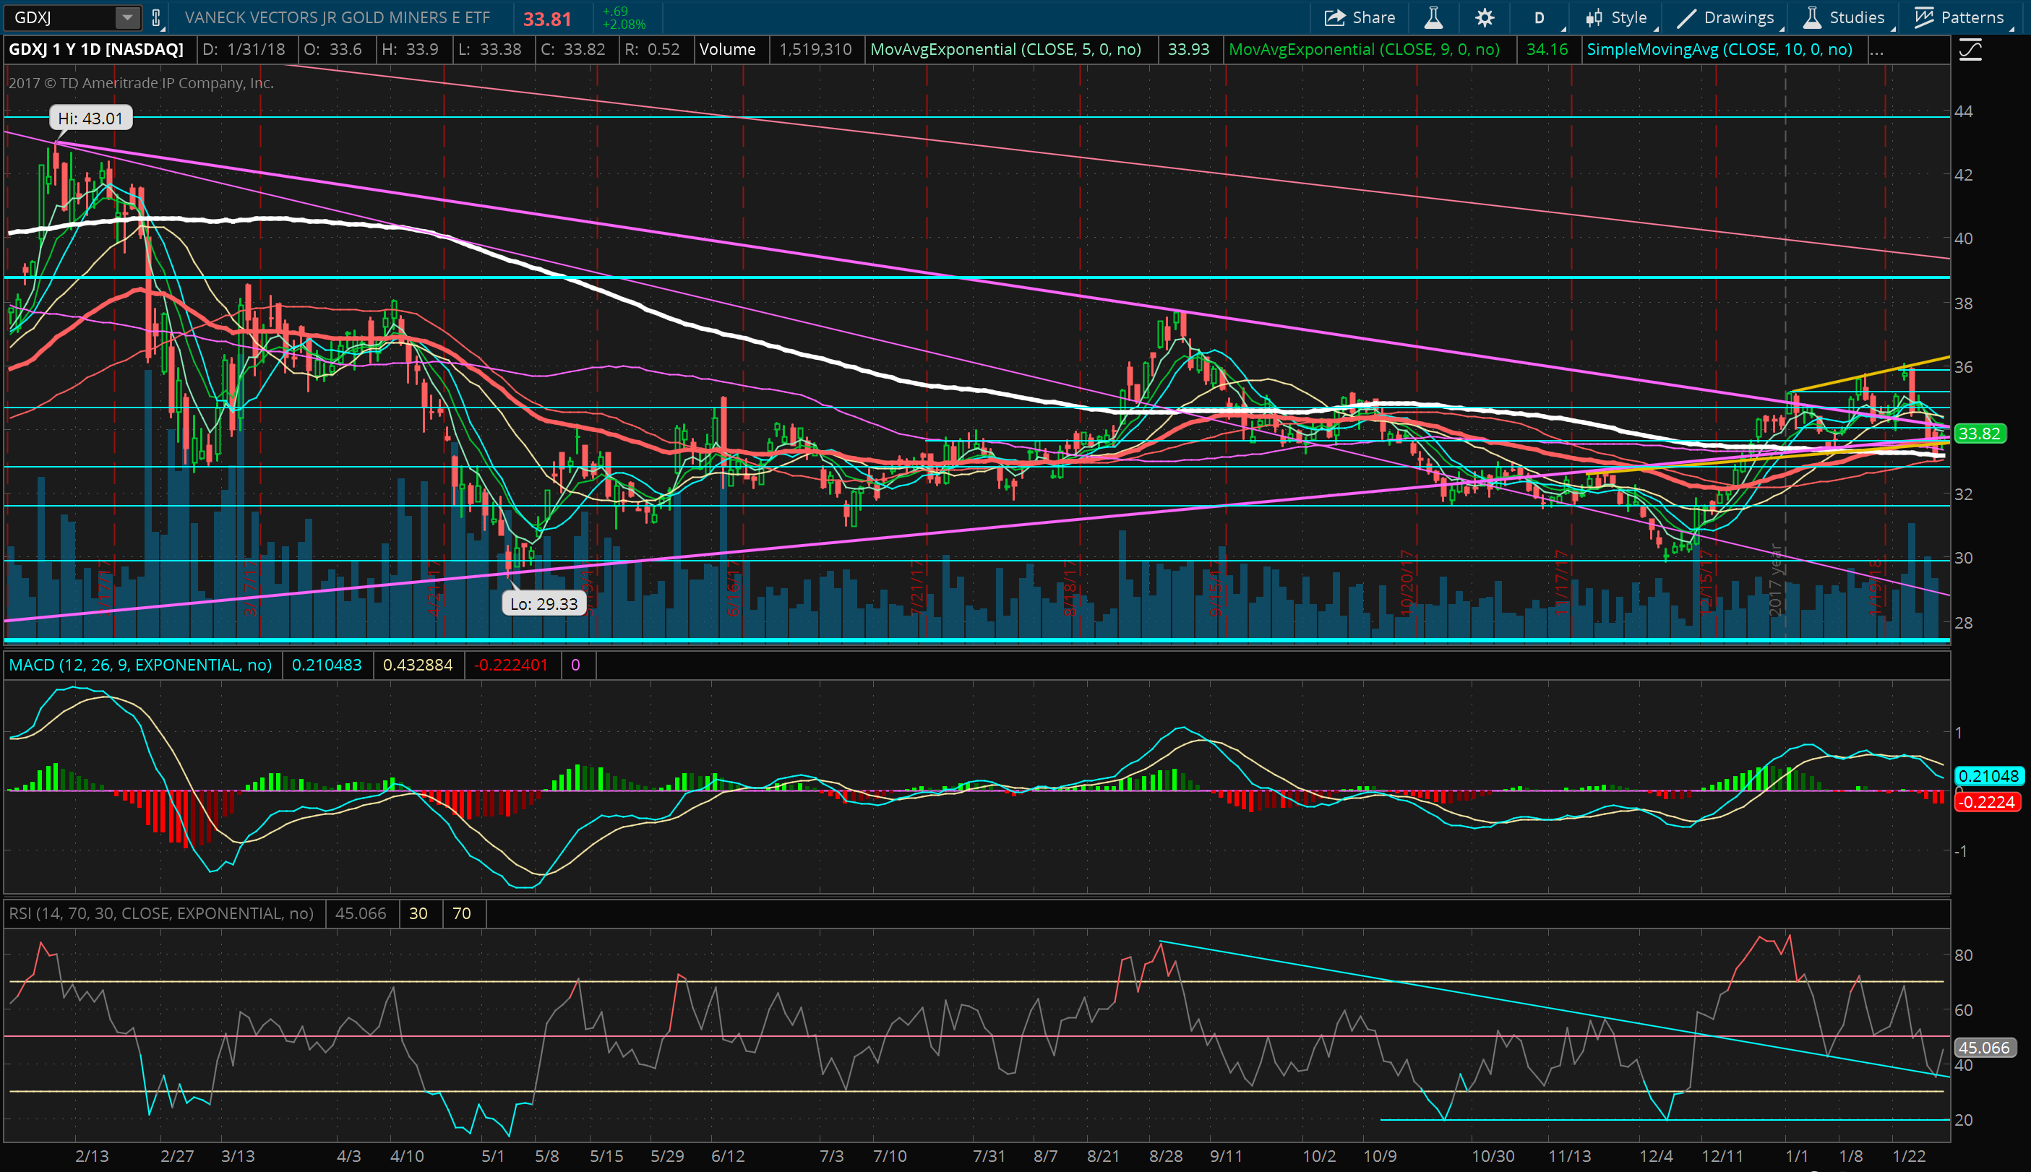Open the Share menu
This screenshot has width=2031, height=1172.
pyautogui.click(x=1360, y=18)
